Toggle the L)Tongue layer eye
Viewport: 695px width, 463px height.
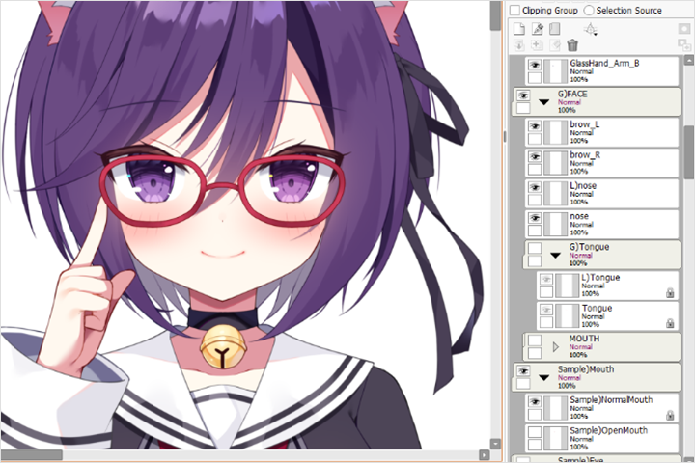(x=546, y=279)
